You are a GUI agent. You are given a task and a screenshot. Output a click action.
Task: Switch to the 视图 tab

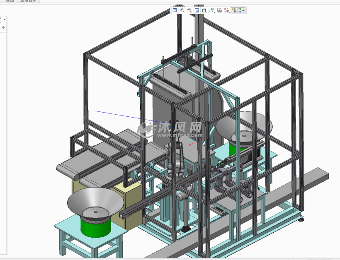tap(10, 1)
